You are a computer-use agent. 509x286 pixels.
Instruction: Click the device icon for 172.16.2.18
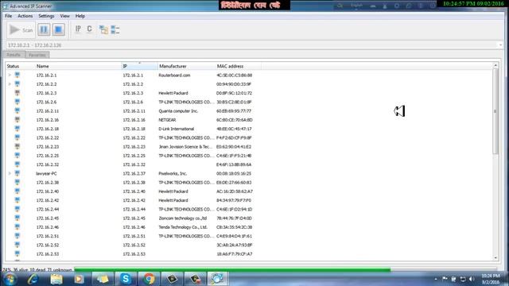tap(17, 129)
